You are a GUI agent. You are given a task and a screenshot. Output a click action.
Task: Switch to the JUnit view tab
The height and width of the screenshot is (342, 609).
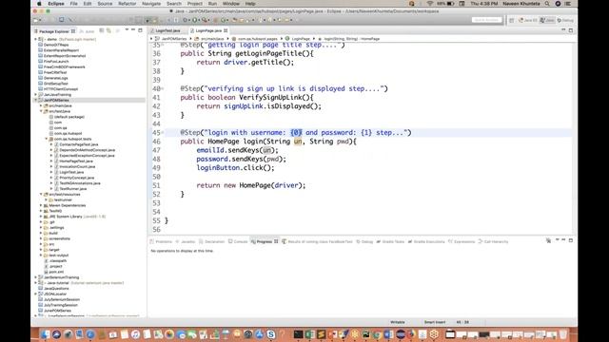click(x=87, y=31)
